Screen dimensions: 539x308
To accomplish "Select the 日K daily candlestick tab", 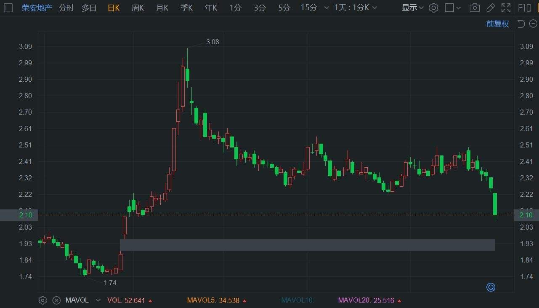I will 114,8.
